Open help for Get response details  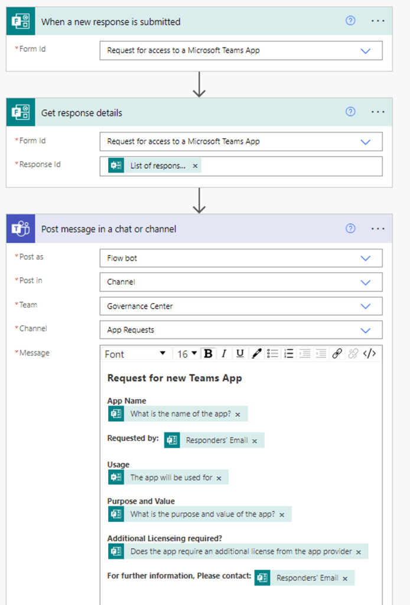tap(350, 112)
